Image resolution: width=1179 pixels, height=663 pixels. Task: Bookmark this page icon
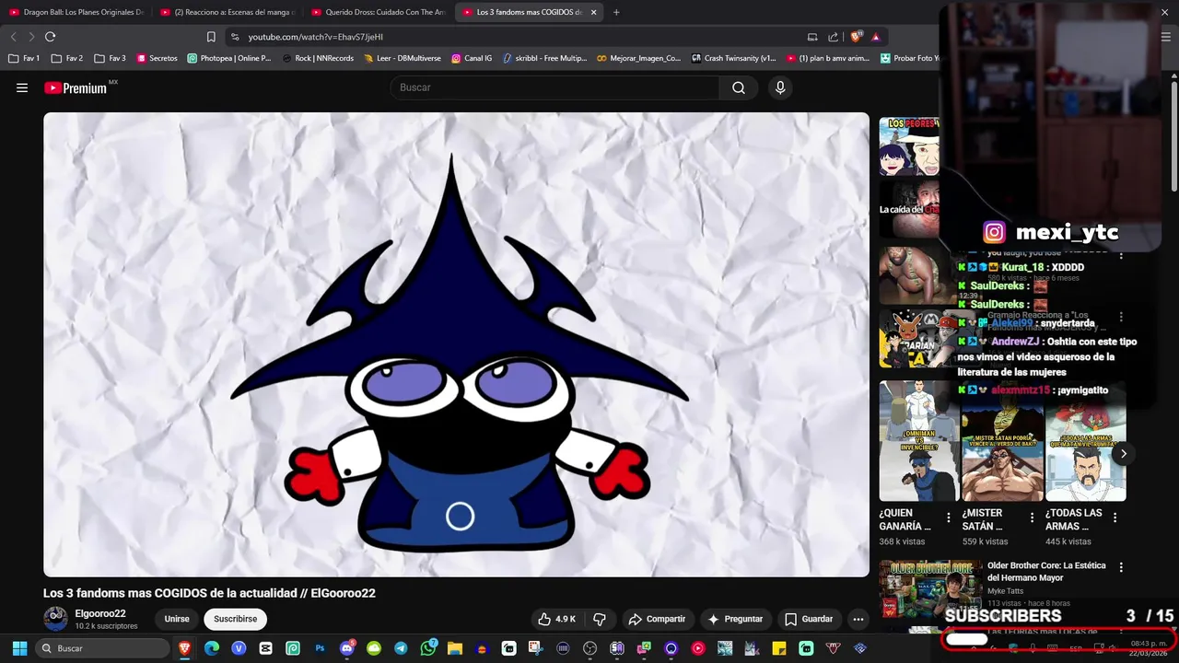[211, 37]
